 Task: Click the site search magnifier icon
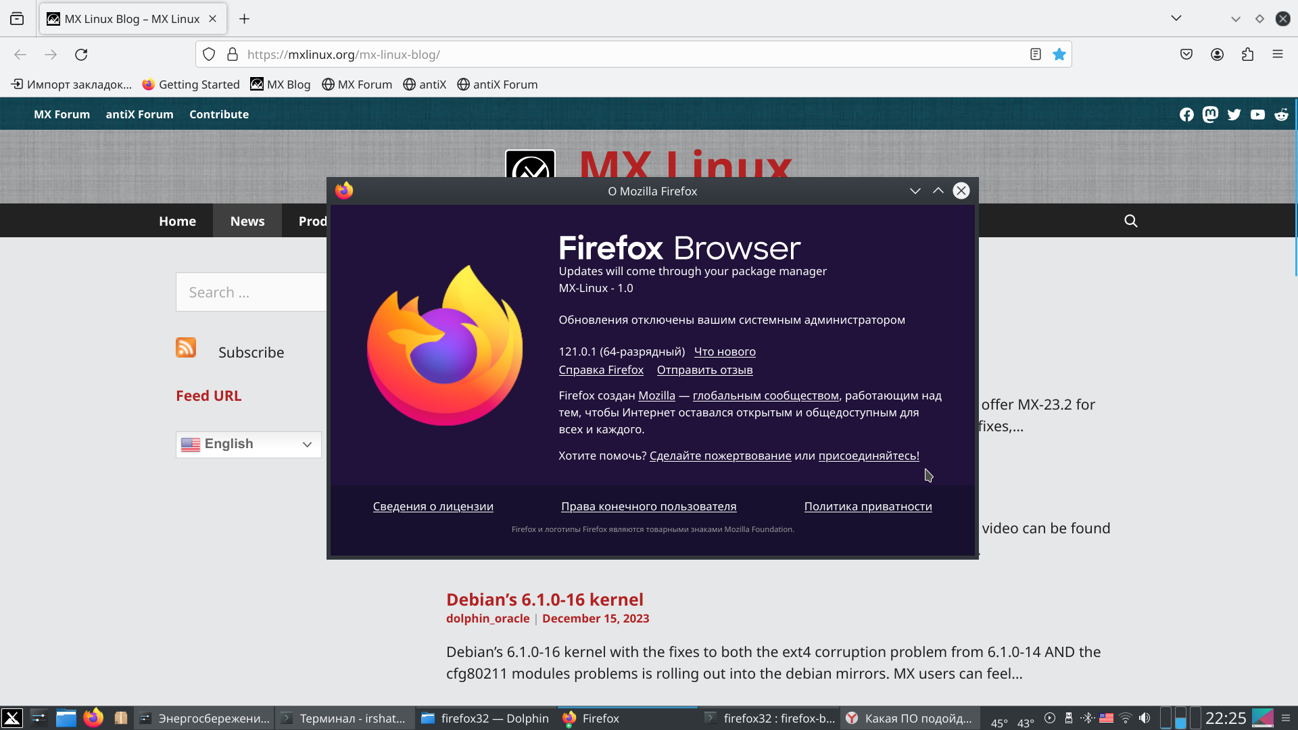pyautogui.click(x=1130, y=221)
